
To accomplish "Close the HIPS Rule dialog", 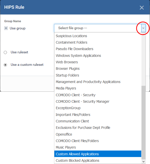I will [142, 7].
